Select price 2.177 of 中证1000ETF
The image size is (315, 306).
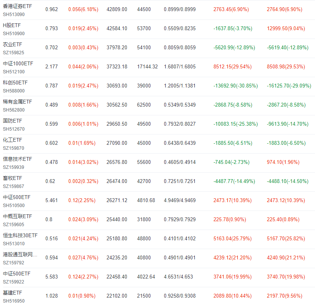pos(51,66)
